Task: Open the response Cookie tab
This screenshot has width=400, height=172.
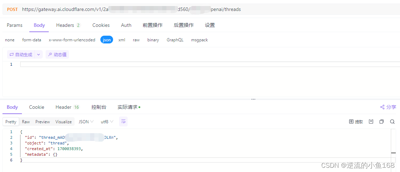Action: click(x=36, y=107)
